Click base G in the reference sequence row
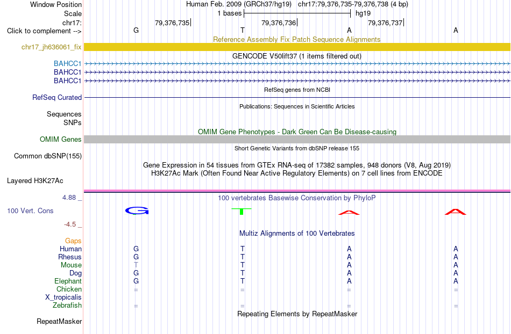 pyautogui.click(x=136, y=30)
